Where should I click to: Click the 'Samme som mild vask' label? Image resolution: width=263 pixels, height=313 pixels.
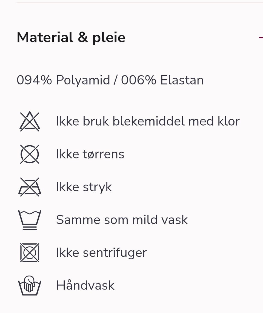point(122,220)
